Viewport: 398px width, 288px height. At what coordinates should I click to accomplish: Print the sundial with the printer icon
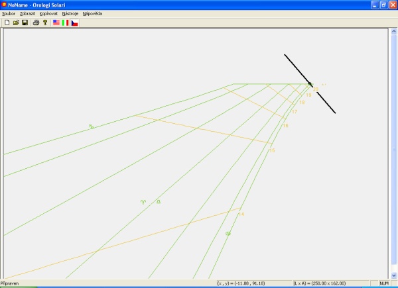tap(36, 23)
